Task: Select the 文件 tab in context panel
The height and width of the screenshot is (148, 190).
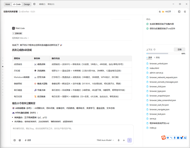Action: 149,58
